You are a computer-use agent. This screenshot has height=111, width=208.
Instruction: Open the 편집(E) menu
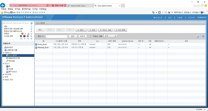pyautogui.click(x=10, y=9)
